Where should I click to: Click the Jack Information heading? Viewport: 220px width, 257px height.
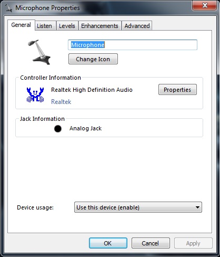pos(42,119)
